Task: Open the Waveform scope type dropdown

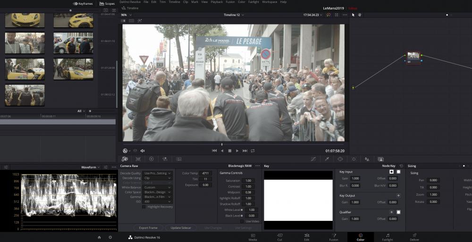Action: coord(90,167)
